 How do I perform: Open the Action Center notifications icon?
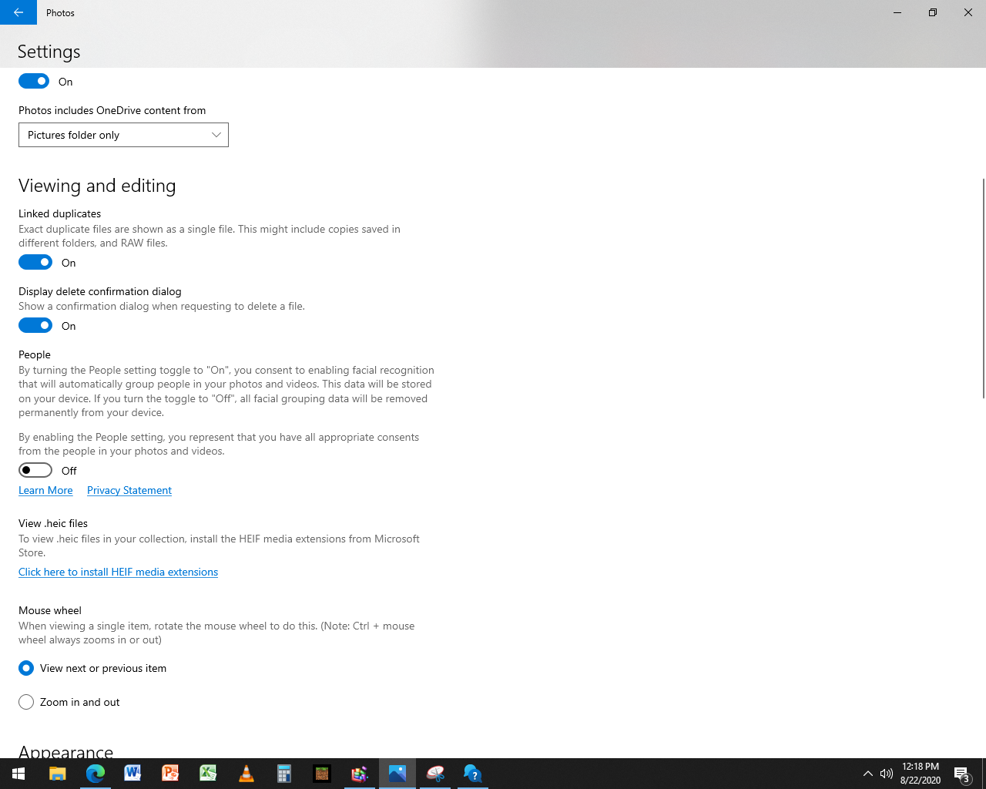tap(961, 774)
